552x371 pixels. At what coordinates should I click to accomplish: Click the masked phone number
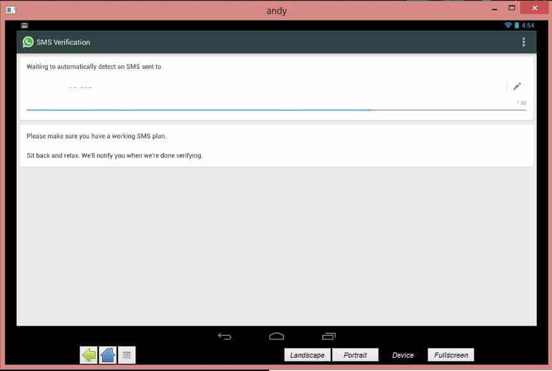[x=80, y=87]
